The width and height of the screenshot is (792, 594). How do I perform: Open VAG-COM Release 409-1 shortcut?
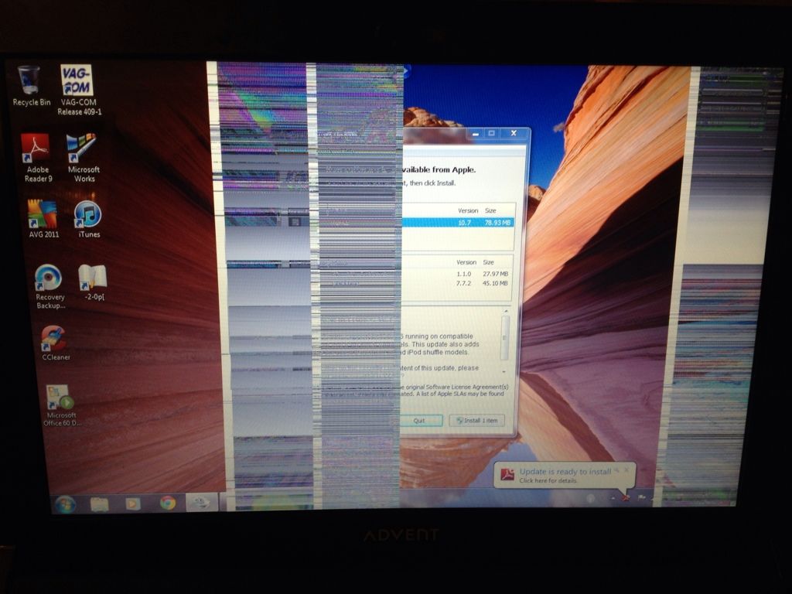coord(78,90)
